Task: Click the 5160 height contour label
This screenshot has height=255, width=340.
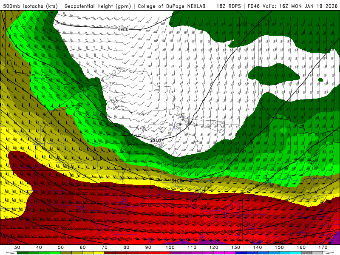Action: pyautogui.click(x=192, y=200)
